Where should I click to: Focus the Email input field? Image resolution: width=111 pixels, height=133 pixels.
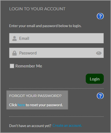[56, 38]
